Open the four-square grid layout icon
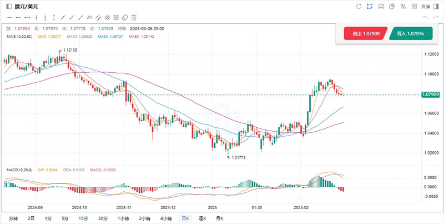This screenshot has width=444, height=224. coord(414,6)
